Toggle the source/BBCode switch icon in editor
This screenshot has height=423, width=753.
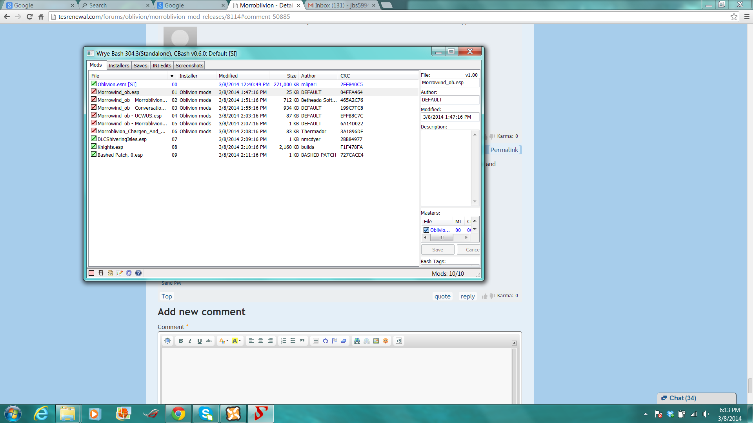399,341
